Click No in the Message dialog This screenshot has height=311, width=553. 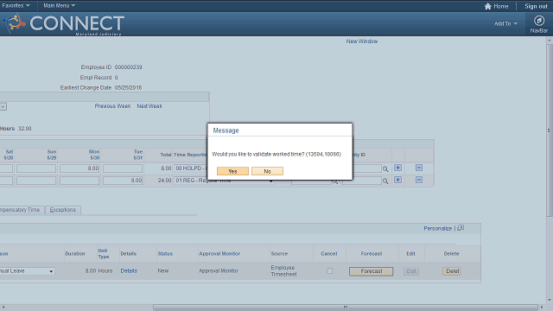(x=267, y=171)
